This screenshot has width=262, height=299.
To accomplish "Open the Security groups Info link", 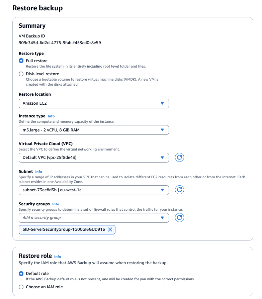I will 56,204.
